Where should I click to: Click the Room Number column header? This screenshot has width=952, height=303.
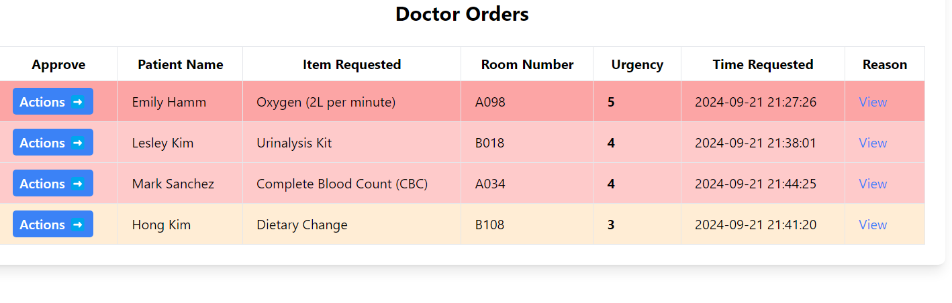527,64
